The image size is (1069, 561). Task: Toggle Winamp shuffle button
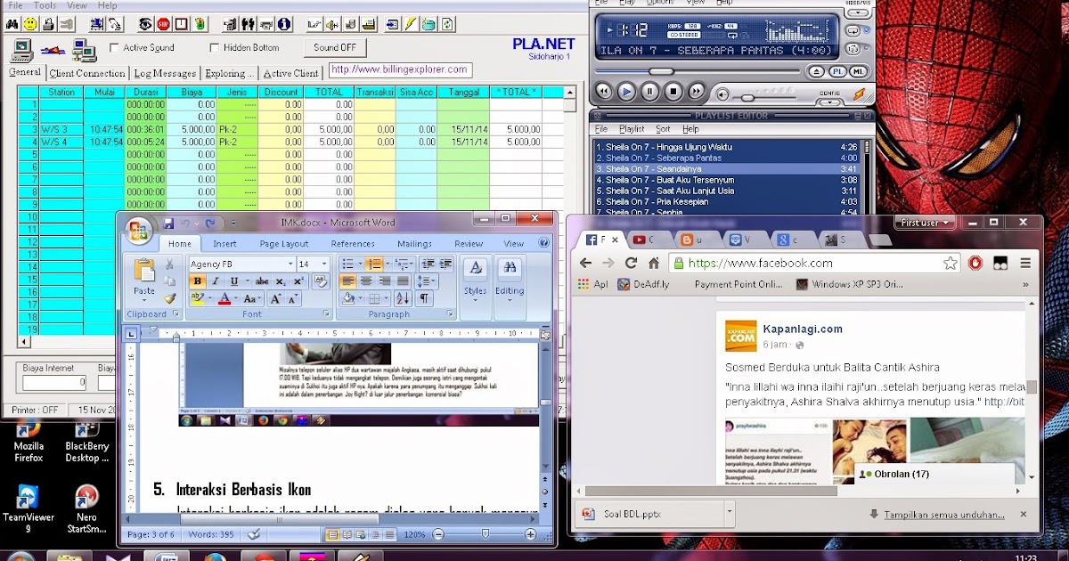[x=853, y=49]
